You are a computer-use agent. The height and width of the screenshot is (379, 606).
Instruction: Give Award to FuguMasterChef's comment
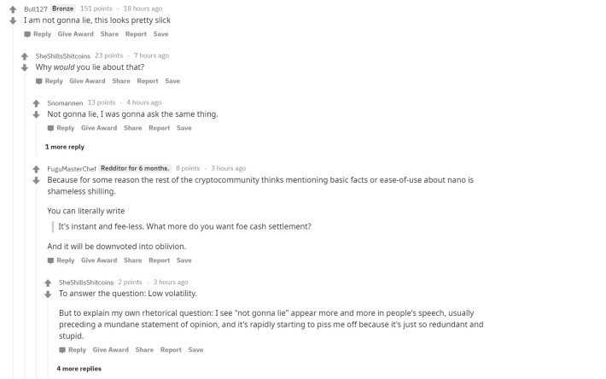(99, 260)
